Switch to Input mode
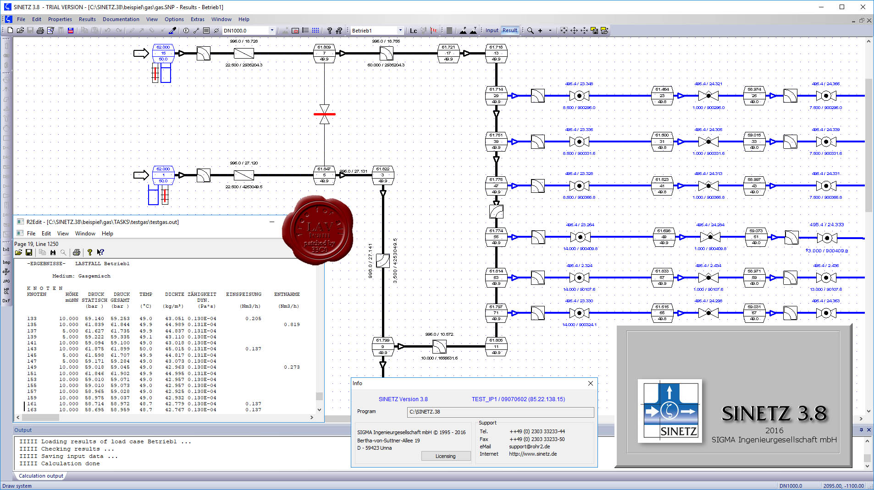This screenshot has width=874, height=490. pyautogui.click(x=492, y=30)
